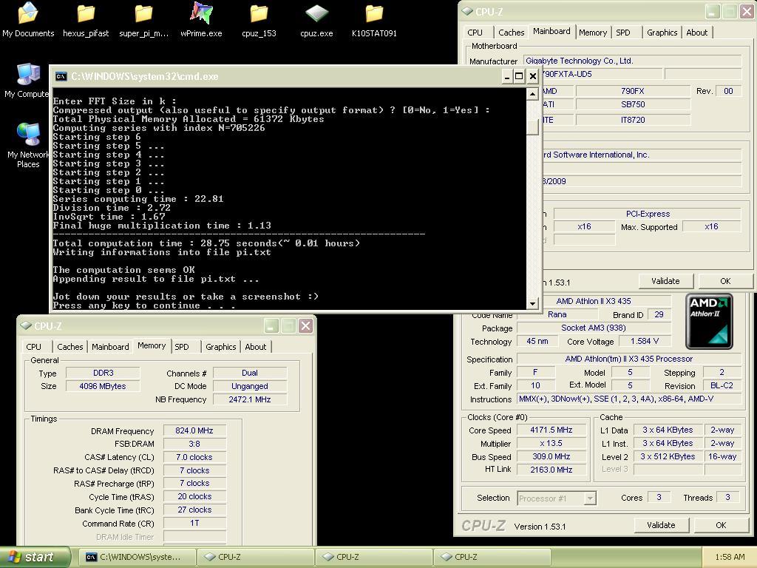Click the Memory Type DDR3 field
Viewport: 757px width, 568px height.
click(103, 373)
